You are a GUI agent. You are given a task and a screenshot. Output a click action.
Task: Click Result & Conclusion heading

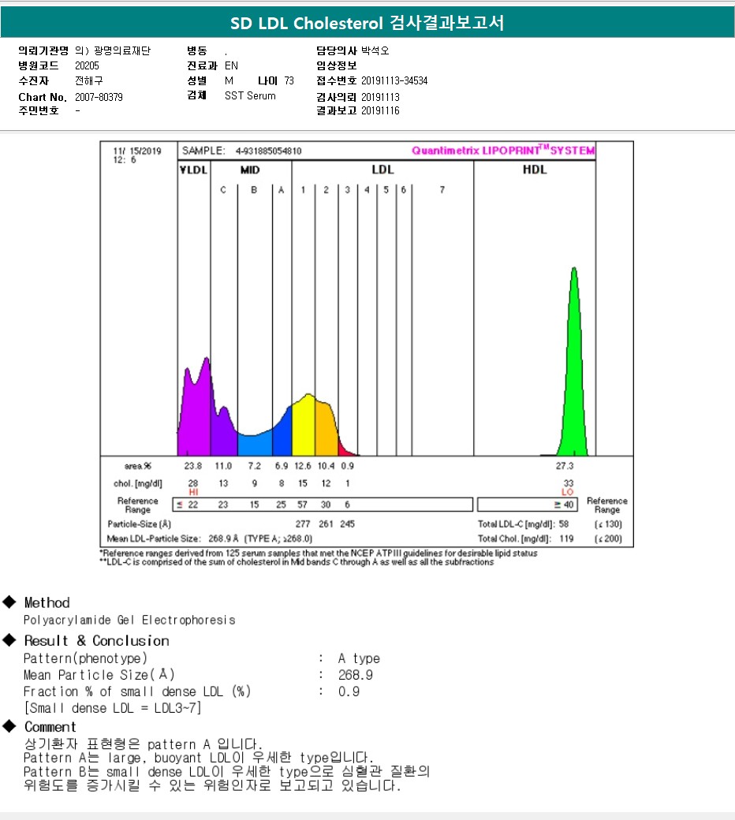tap(97, 641)
